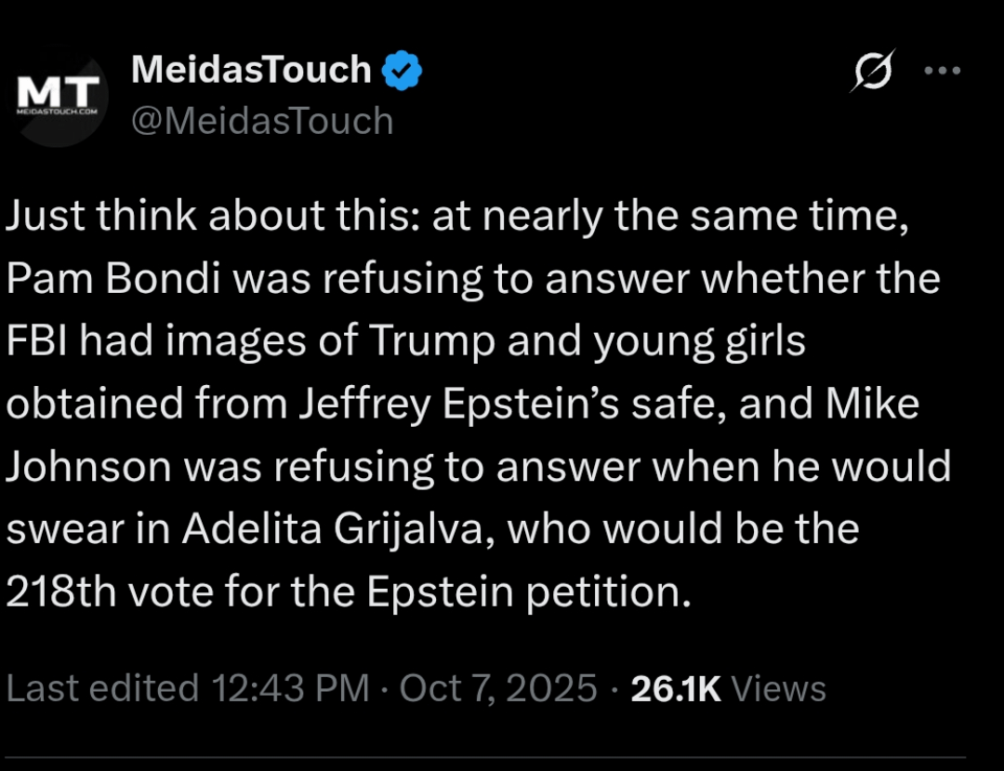Click the MeidasTouch display name

pos(251,70)
